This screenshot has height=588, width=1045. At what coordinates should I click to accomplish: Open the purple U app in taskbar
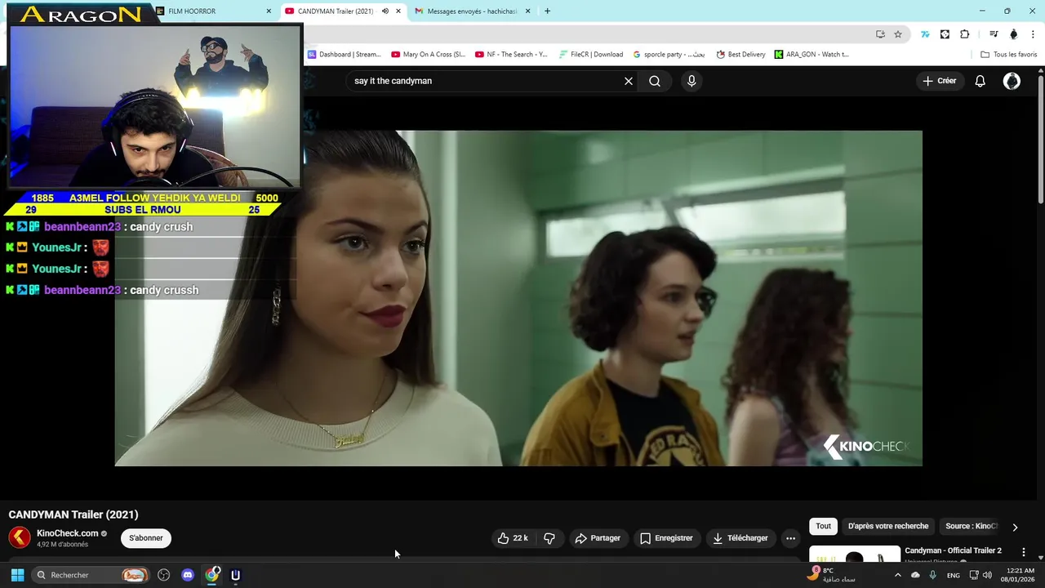coord(236,575)
